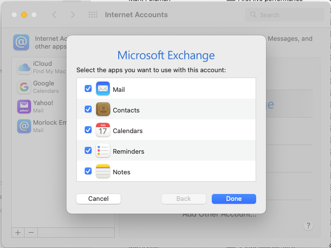Show all preferences grid icon

pyautogui.click(x=93, y=15)
